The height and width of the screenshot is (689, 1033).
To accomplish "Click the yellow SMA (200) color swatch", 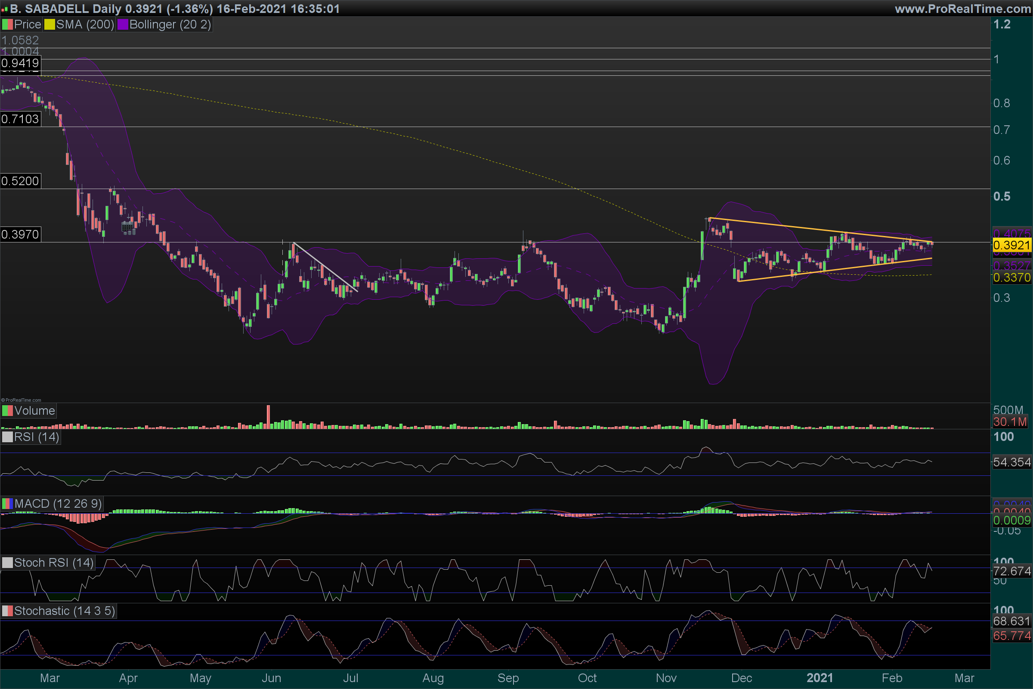I will (x=49, y=25).
